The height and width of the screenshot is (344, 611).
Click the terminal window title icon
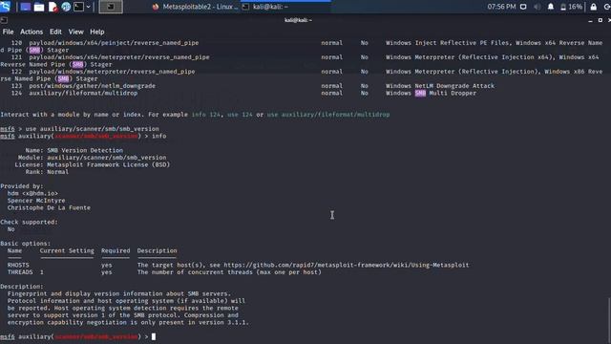(x=4, y=20)
